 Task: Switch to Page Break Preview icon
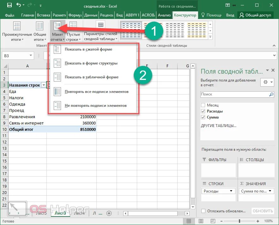pos(213,221)
